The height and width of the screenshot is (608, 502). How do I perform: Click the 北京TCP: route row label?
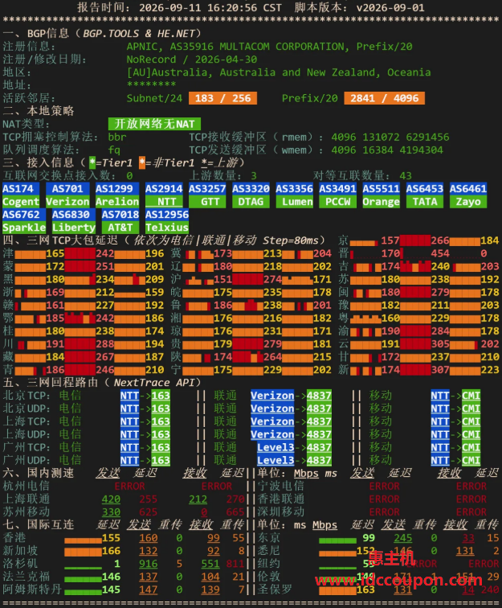tap(27, 396)
